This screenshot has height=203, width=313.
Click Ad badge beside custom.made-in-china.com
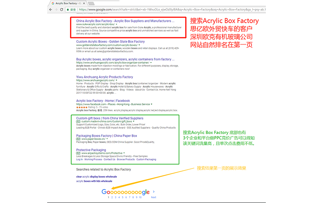pyautogui.click(x=78, y=121)
